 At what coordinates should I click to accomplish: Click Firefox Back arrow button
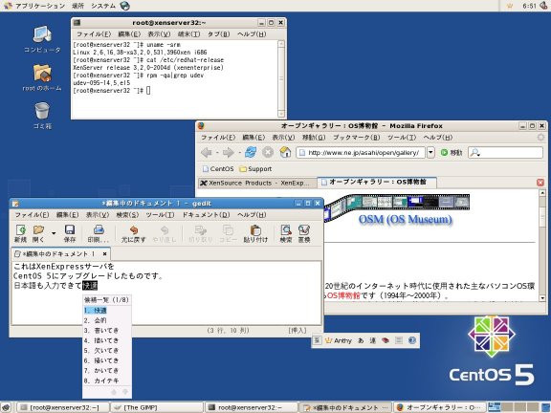tap(207, 152)
